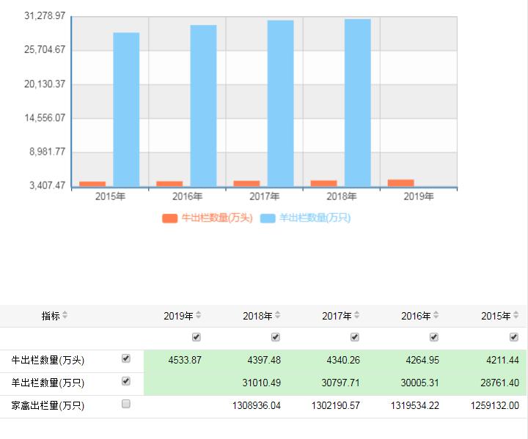528x439 pixels.
Task: Sort the table by the 2019年 column arrows
Action: pos(198,316)
